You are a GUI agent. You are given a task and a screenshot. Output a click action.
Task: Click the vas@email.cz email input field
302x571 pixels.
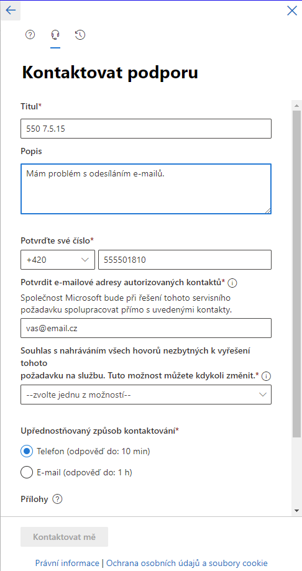146,328
